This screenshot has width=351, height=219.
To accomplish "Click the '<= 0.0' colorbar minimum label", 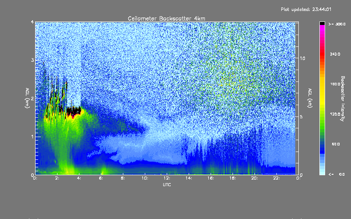I will (x=337, y=174).
